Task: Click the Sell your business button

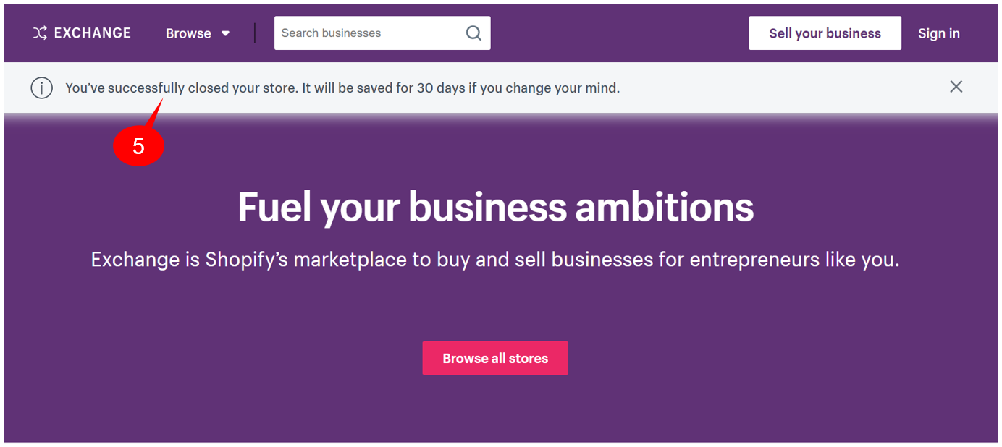Action: (825, 33)
